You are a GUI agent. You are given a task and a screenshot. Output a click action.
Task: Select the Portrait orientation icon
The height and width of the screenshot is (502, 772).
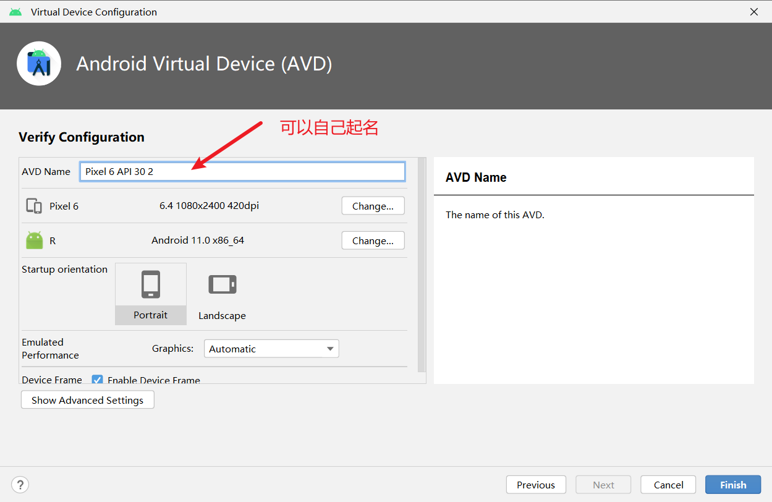(x=151, y=284)
